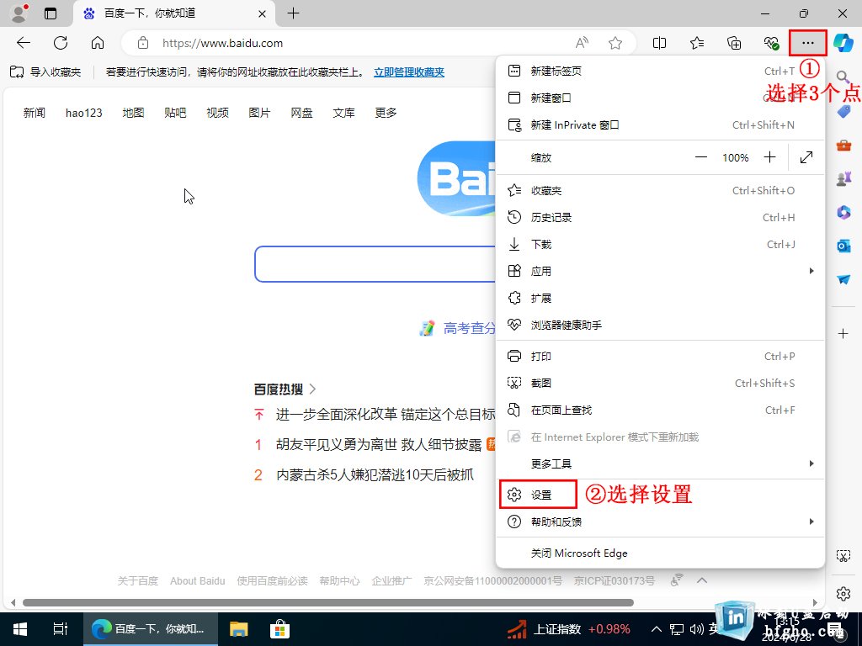The image size is (862, 646).
Task: Enter full screen zoom icon
Action: click(806, 157)
